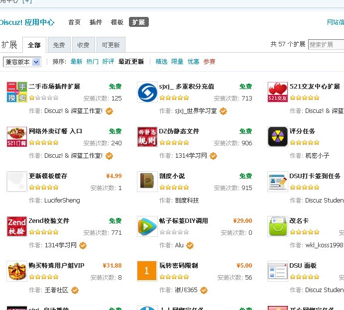Open the DSU打卡签到任务 notepad icon

click(x=277, y=182)
